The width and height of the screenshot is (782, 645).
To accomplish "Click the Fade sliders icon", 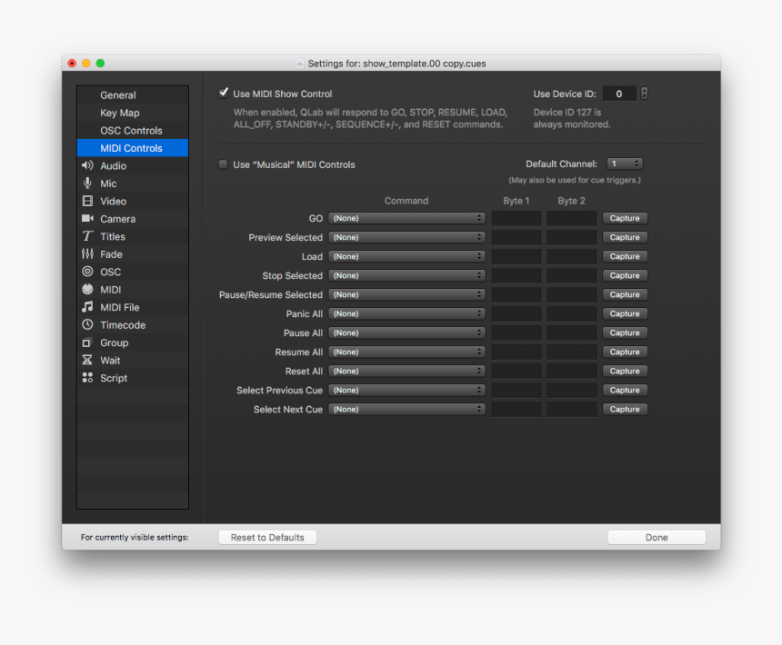I will [x=87, y=254].
